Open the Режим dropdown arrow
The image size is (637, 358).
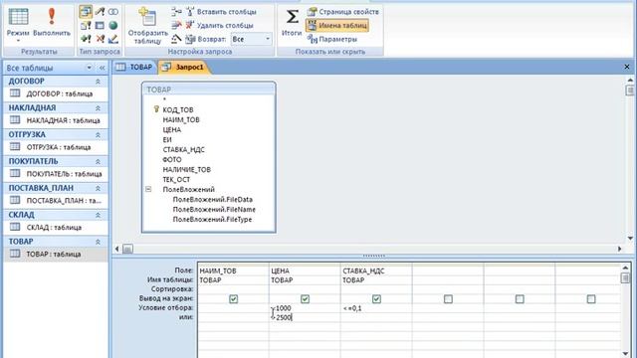(18, 41)
